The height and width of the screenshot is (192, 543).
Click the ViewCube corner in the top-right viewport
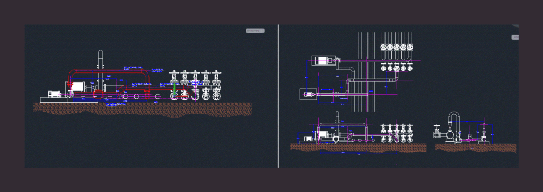point(515,25)
